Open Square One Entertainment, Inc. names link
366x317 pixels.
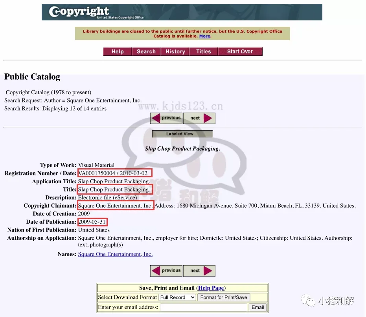(115, 254)
